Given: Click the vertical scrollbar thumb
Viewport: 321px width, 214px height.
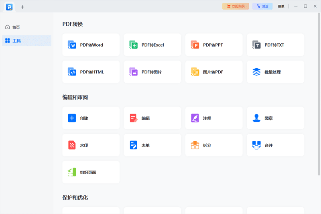Looking at the screenshot, I should tap(319, 94).
